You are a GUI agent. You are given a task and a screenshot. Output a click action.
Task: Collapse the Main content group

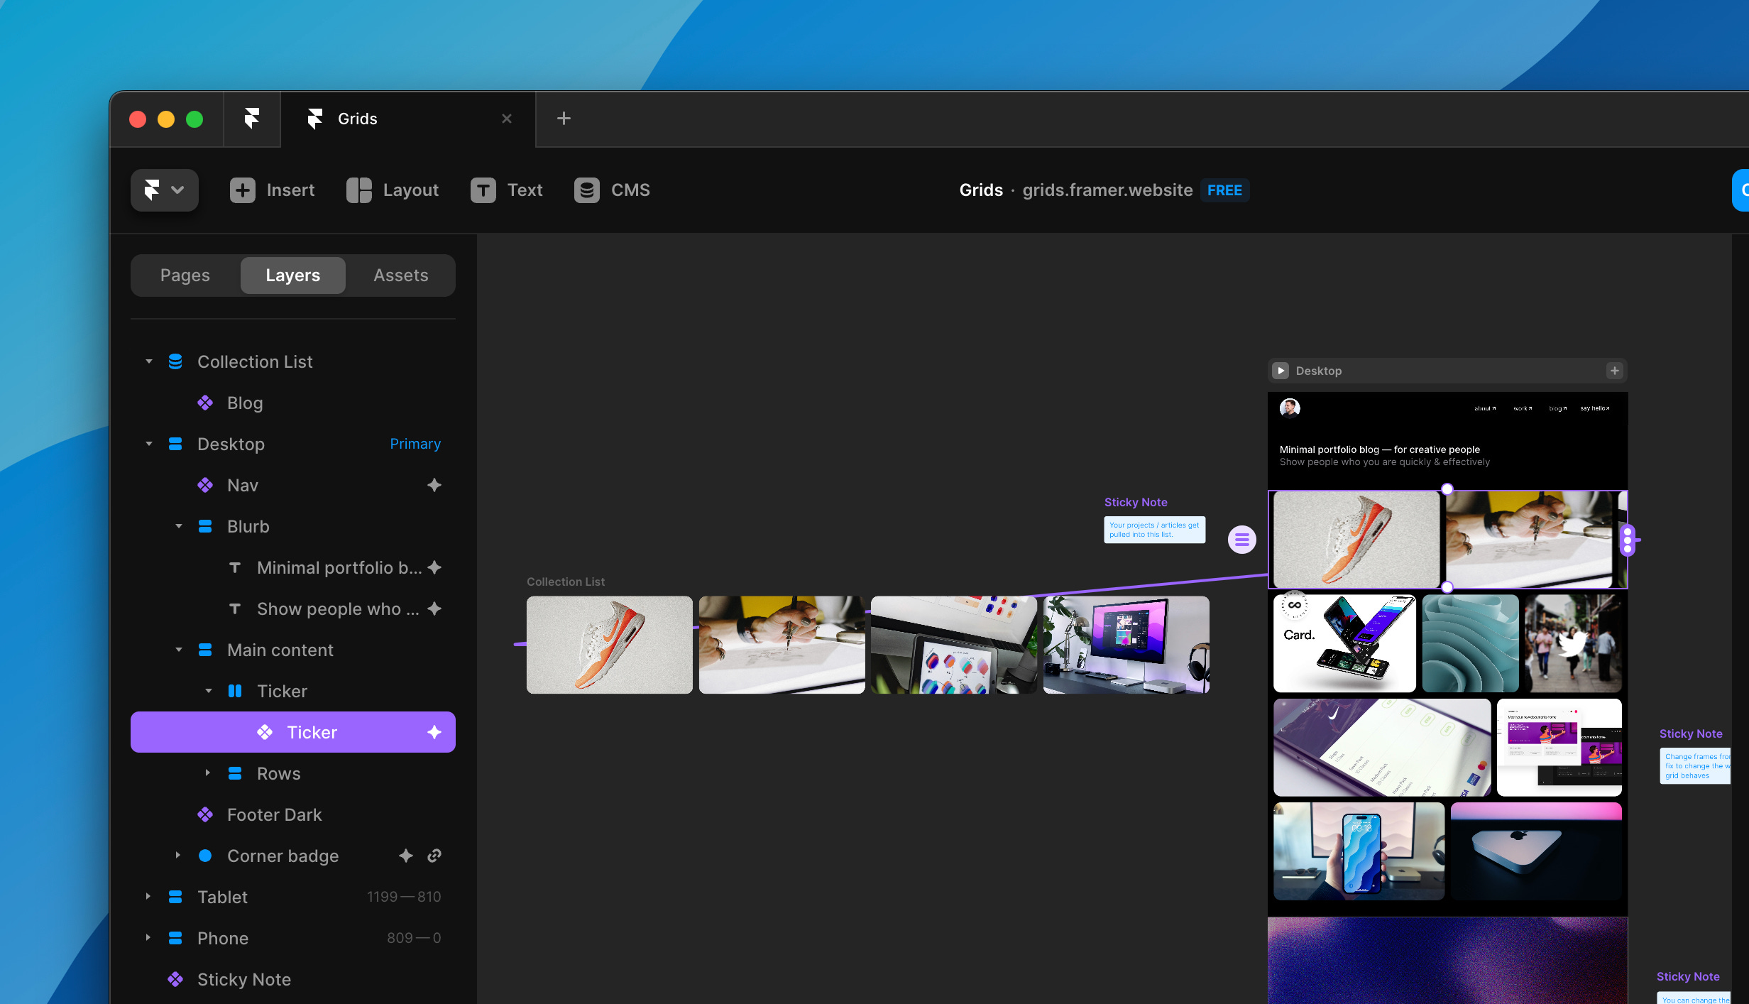click(x=178, y=650)
